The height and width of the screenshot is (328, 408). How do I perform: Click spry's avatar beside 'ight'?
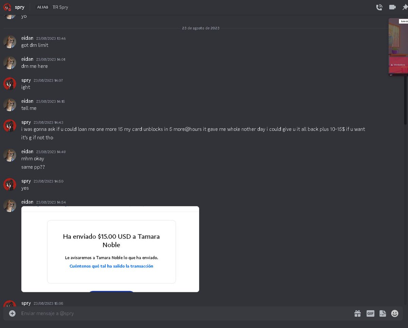(x=10, y=84)
